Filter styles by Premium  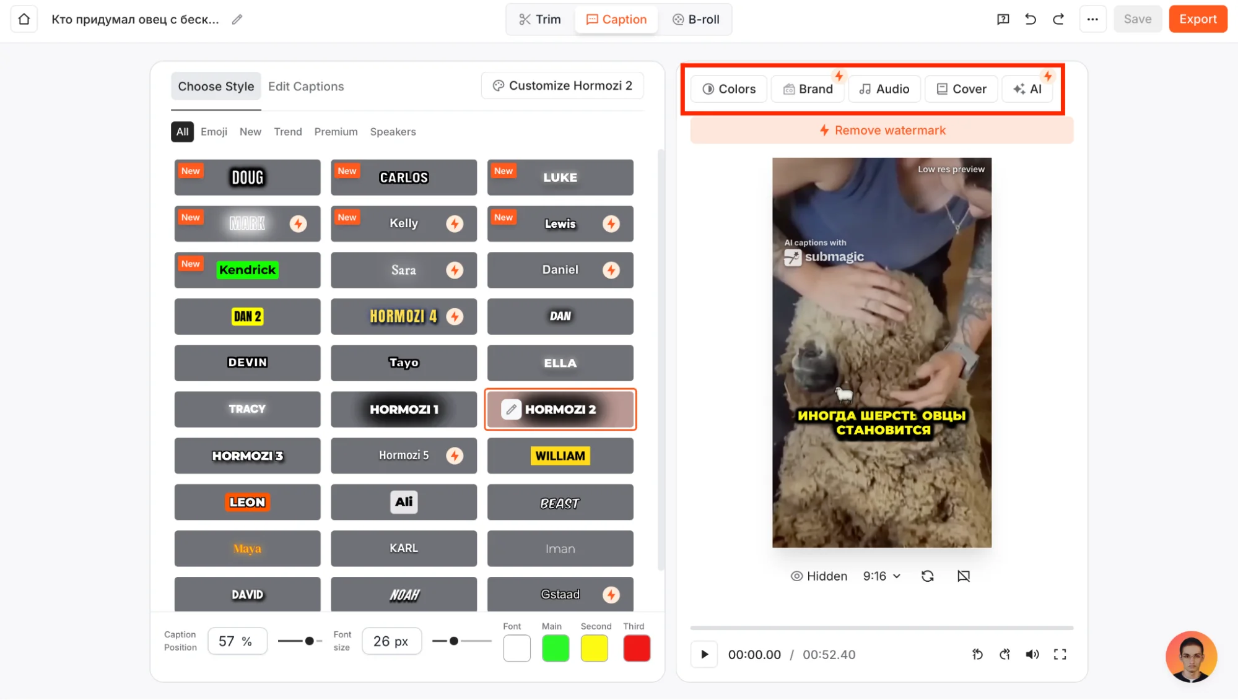tap(336, 132)
